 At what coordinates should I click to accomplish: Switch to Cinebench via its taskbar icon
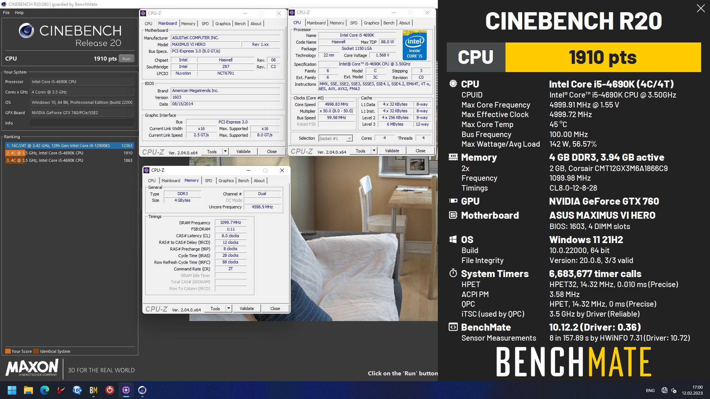pyautogui.click(x=142, y=390)
